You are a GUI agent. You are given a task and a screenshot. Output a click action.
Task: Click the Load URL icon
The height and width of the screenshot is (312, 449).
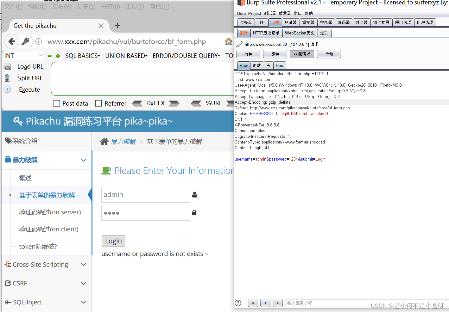click(x=7, y=67)
